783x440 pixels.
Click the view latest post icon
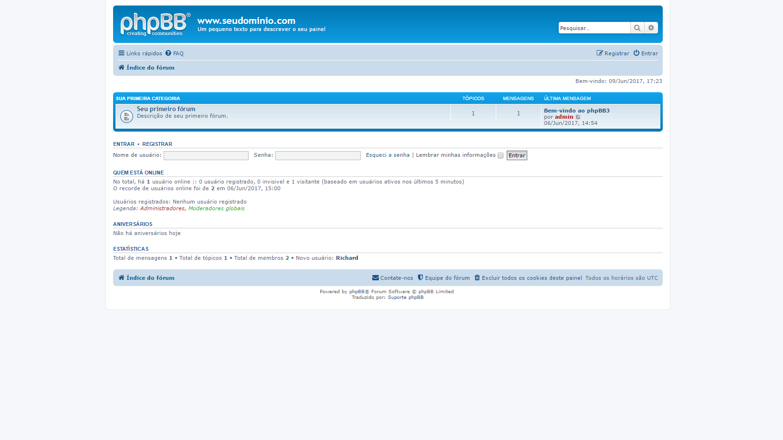point(578,117)
